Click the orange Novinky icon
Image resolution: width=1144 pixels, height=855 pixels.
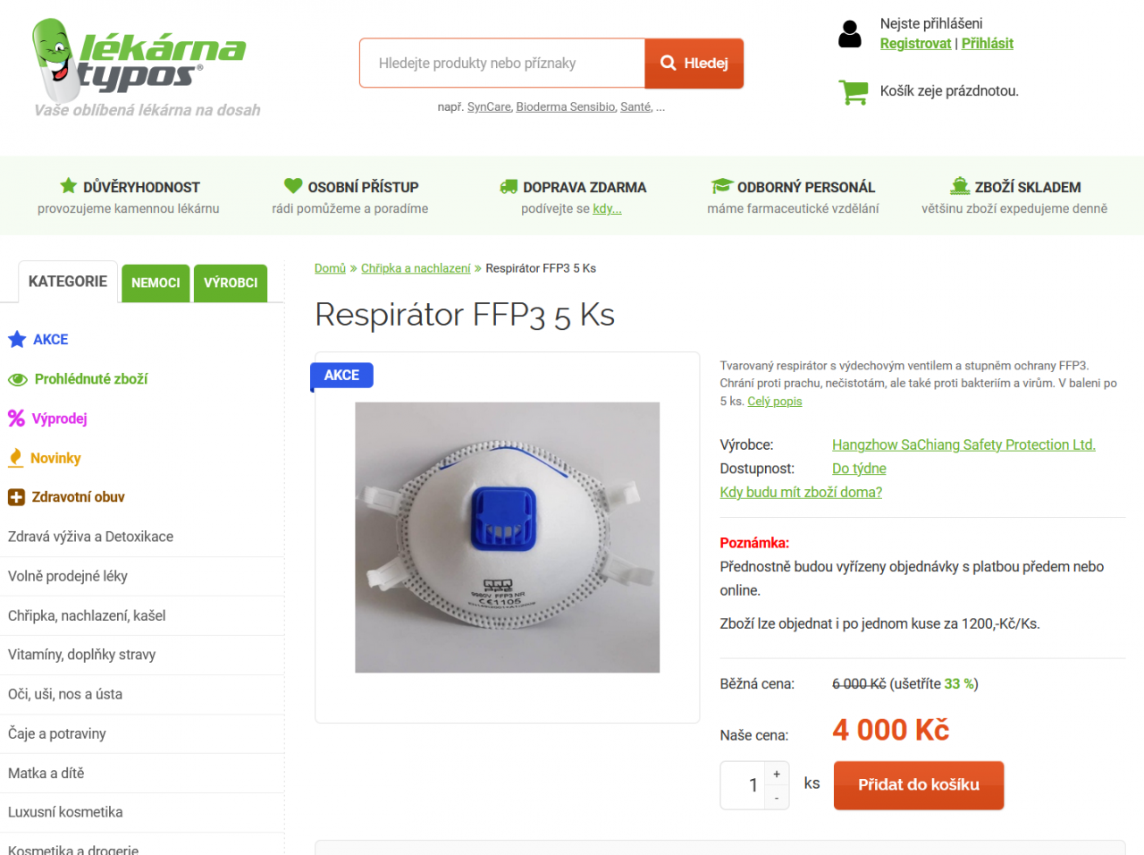pyautogui.click(x=15, y=458)
